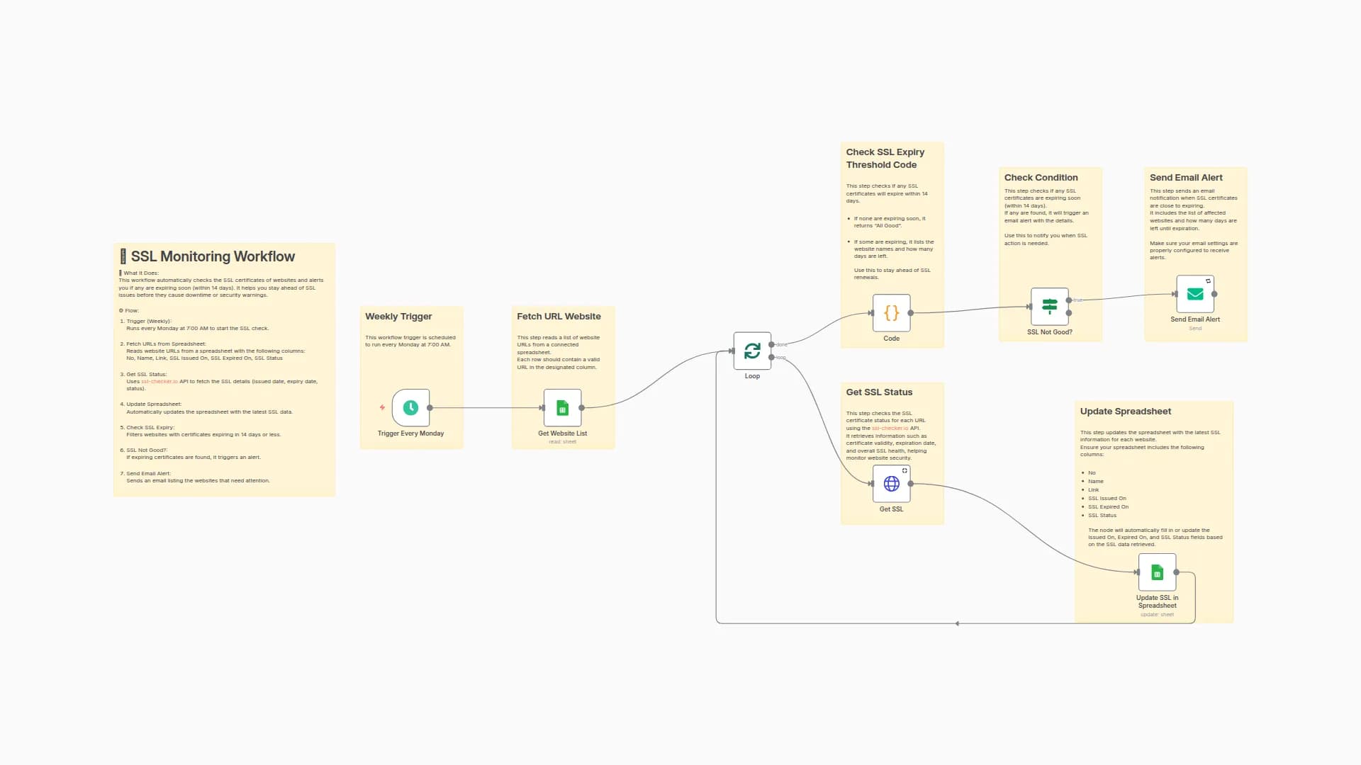The image size is (1361, 765).
Task: Open ssl-checker.io link in SSL Monitoring Workflow note
Action: (159, 381)
